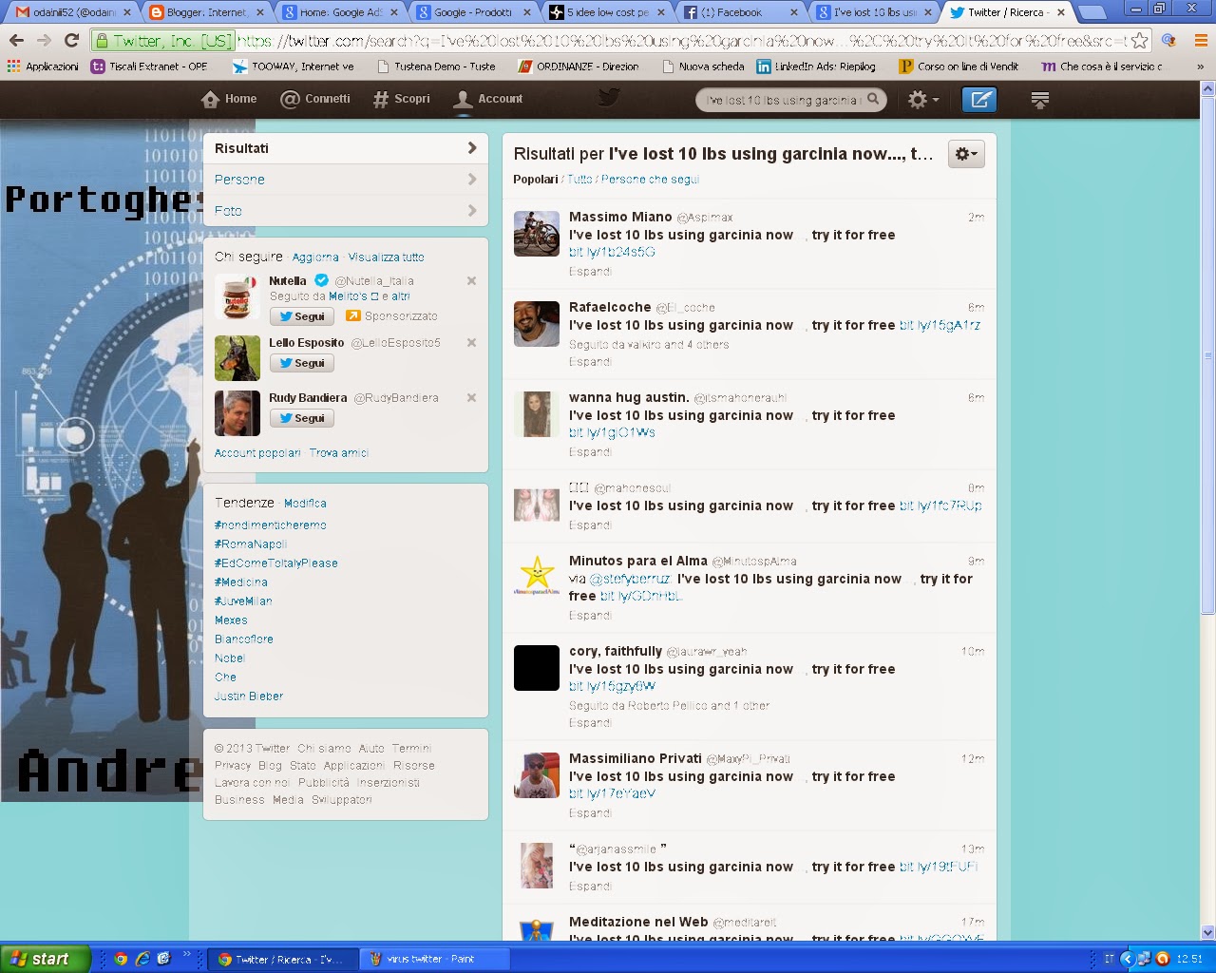The image size is (1216, 973).
Task: Click @stefyberruz mention link
Action: [x=629, y=579]
